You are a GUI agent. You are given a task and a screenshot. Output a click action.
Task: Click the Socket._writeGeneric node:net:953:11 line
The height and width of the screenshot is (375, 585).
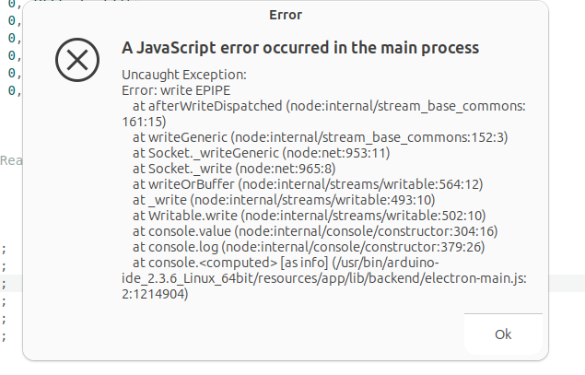(261, 153)
